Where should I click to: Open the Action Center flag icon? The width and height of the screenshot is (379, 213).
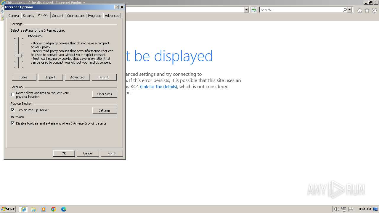pyautogui.click(x=351, y=209)
